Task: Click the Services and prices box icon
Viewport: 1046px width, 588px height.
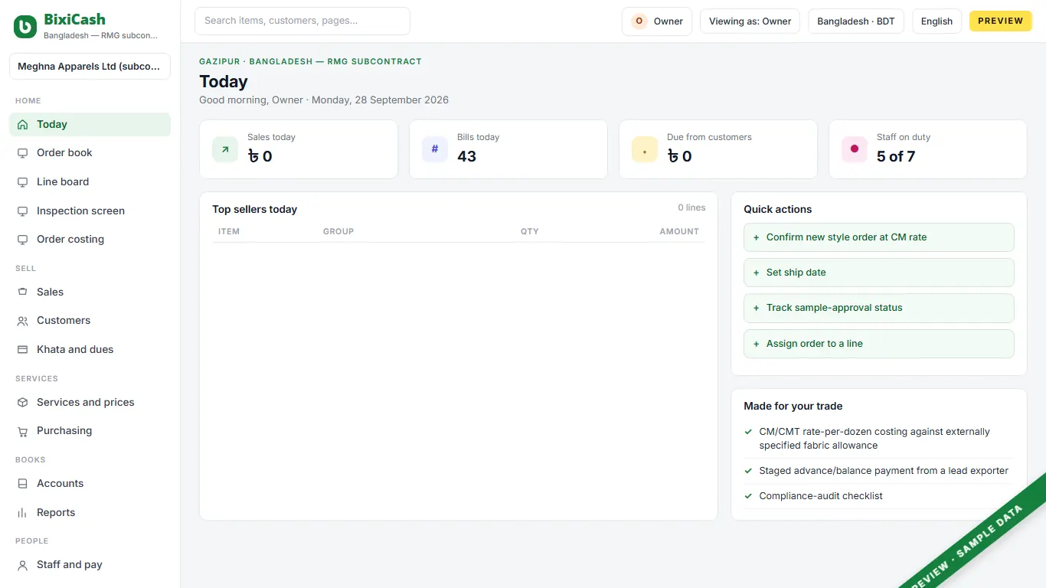Action: pos(22,403)
